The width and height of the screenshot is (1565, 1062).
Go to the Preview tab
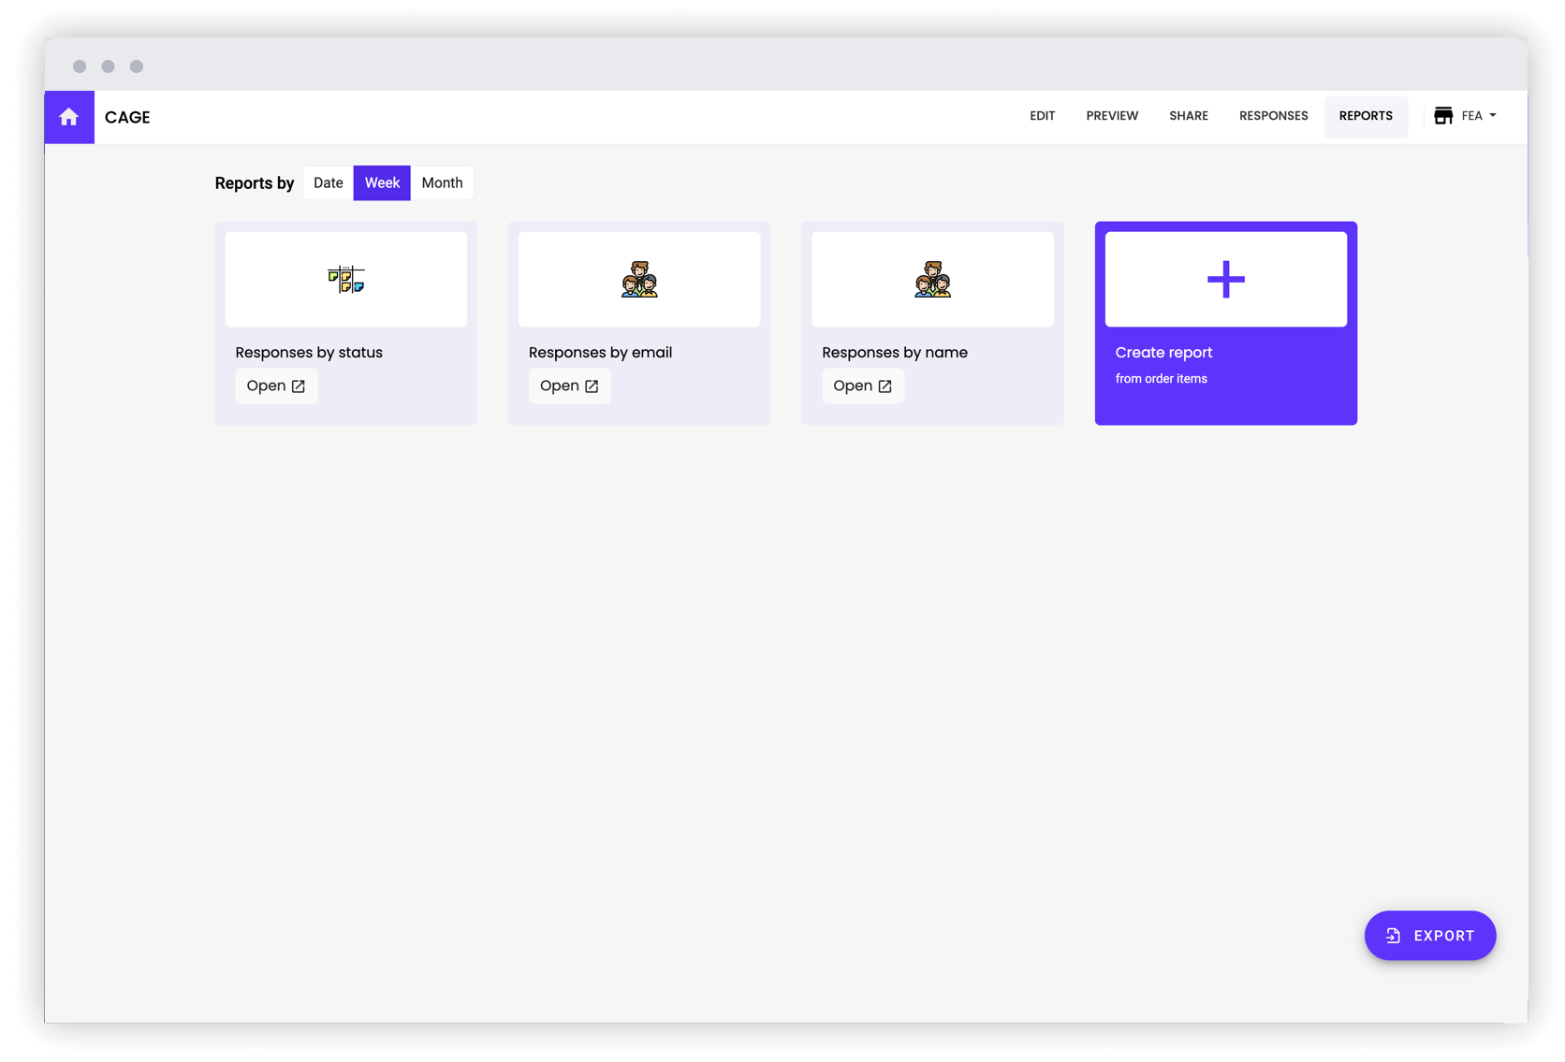[x=1112, y=115]
